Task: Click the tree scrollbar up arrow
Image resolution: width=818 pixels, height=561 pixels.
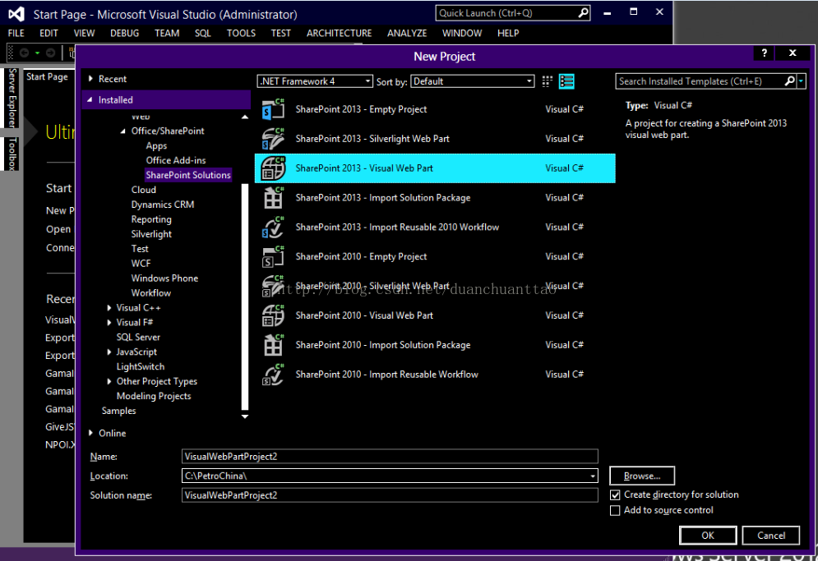Action: [x=245, y=117]
